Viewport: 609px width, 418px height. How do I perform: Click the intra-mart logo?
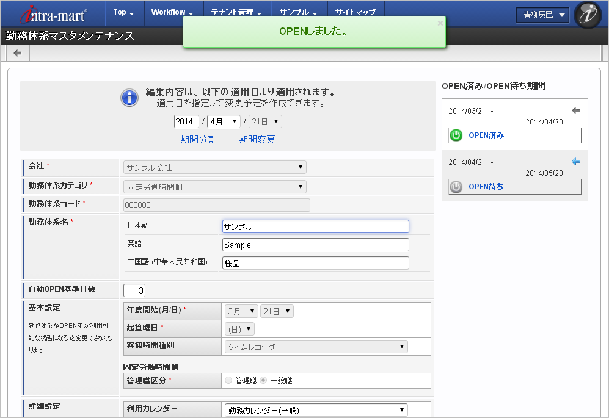[x=54, y=15]
